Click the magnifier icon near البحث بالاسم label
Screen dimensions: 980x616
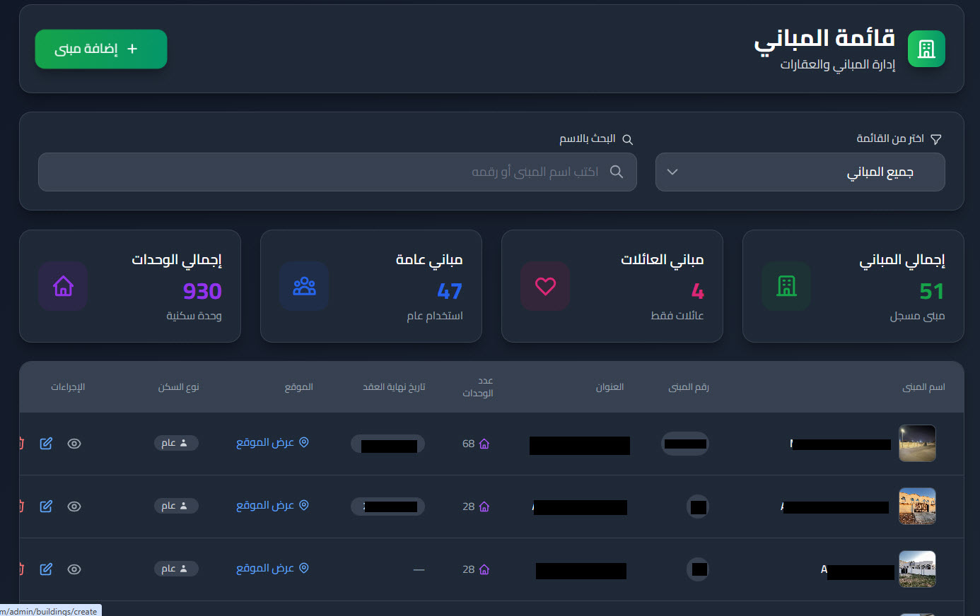627,139
